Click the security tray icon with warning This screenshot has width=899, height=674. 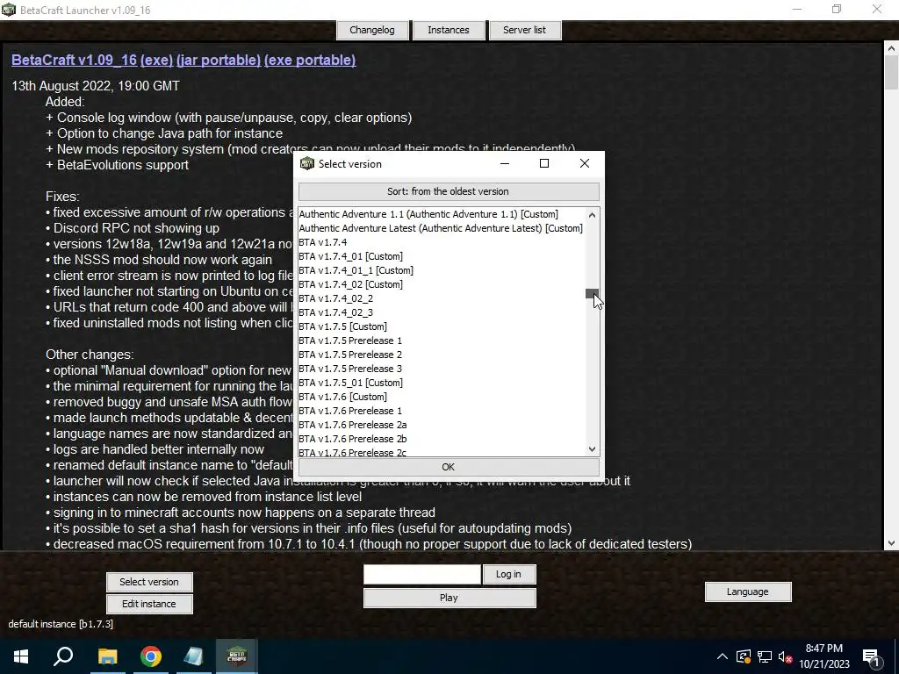[x=744, y=656]
